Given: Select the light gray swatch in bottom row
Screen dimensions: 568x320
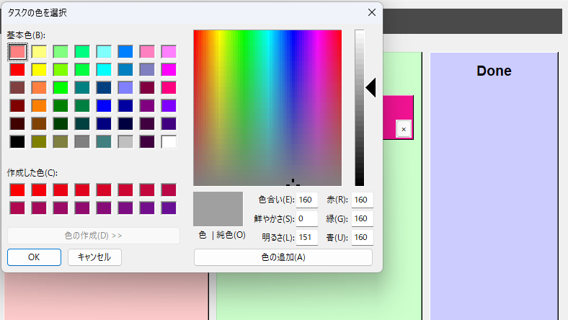Looking at the screenshot, I should (x=125, y=142).
